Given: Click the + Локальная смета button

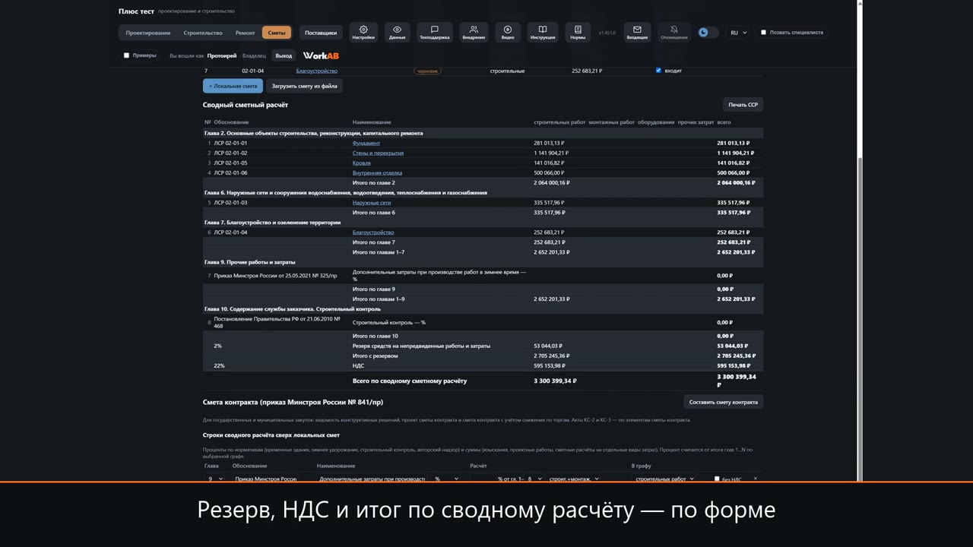Looking at the screenshot, I should (233, 86).
